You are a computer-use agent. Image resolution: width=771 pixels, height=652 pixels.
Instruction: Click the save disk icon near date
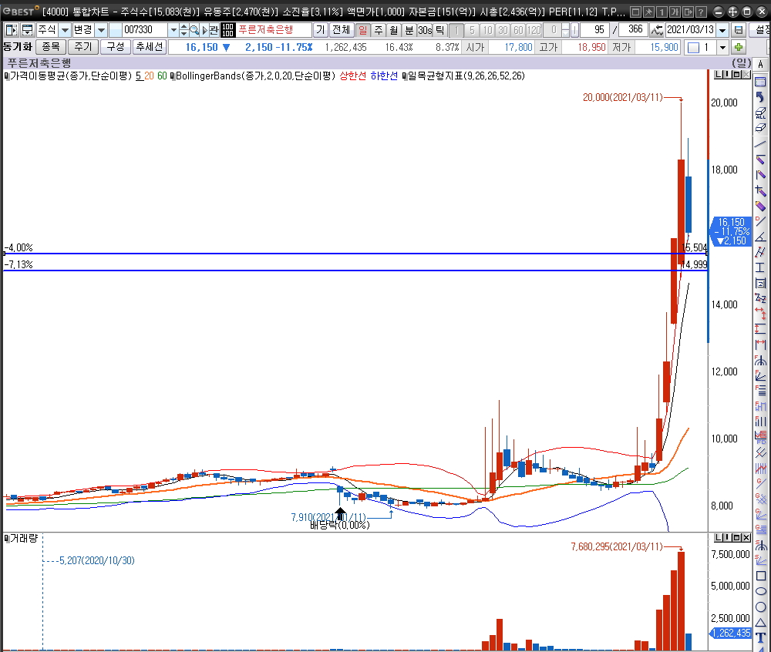tap(738, 30)
